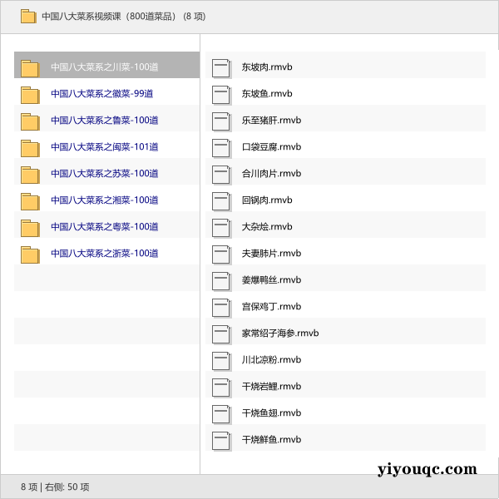Screen dimensions: 499x499
Task: Click the folder icon for 川菜-100道
Action: [x=30, y=67]
